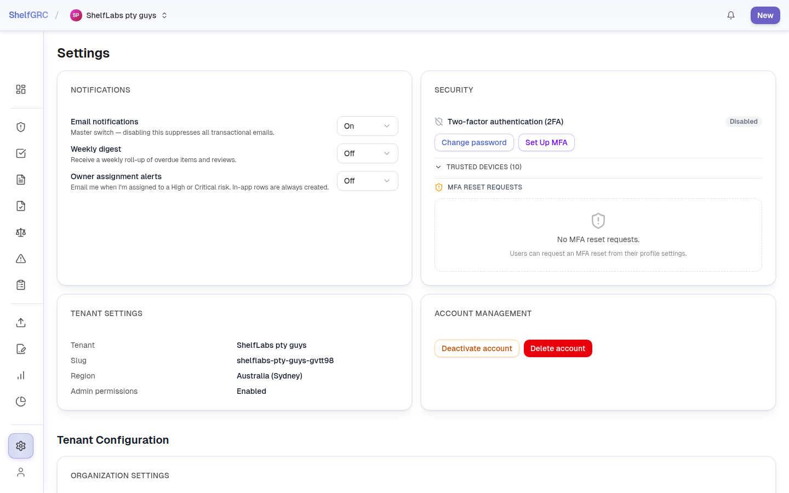Open the warning triangle icon in sidebar
The image size is (789, 493).
21,259
